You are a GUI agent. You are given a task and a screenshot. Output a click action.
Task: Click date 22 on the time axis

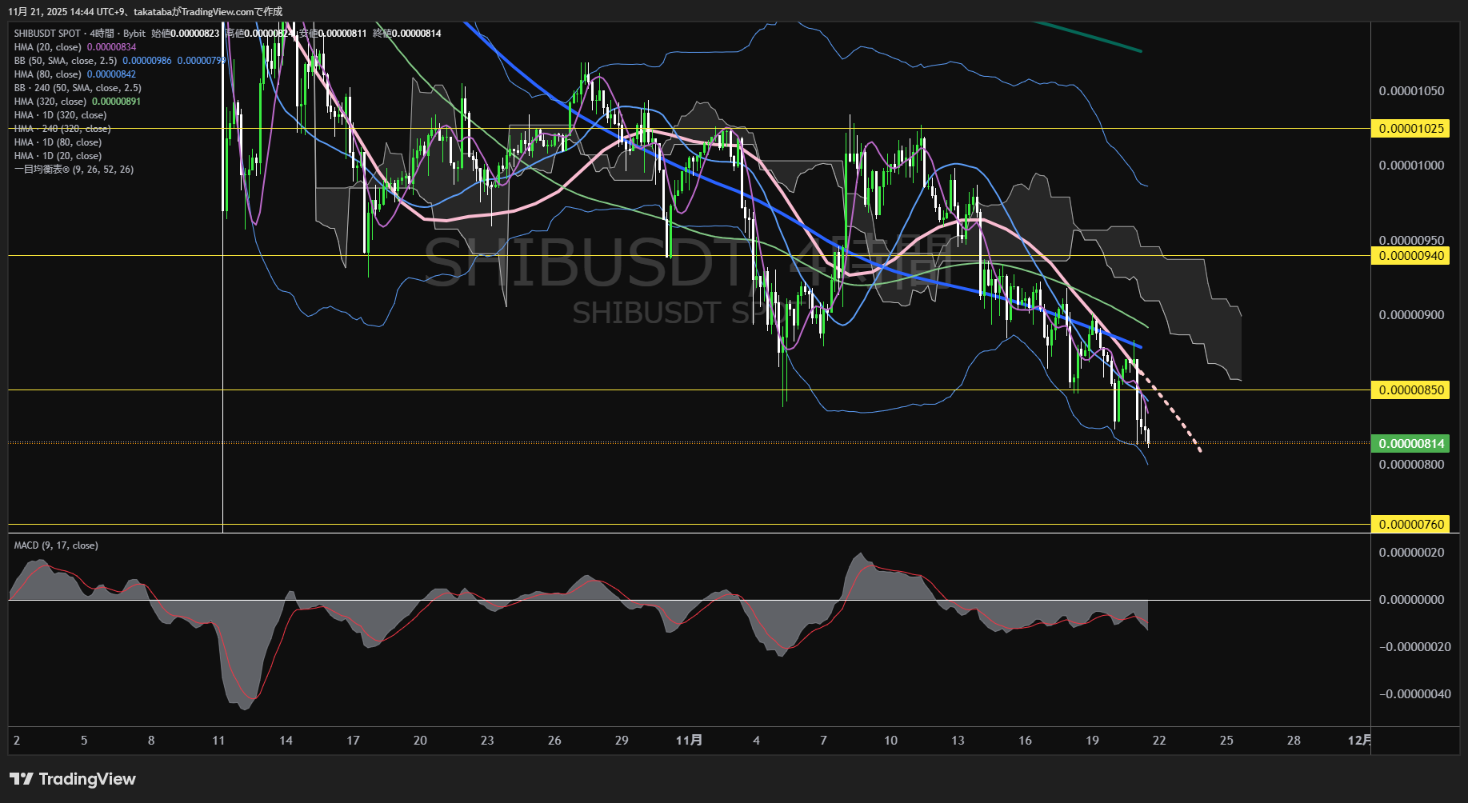(x=1159, y=741)
